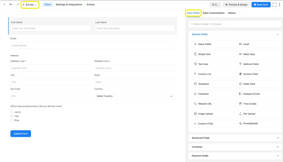Open the three-dot more options menu

[280, 5]
